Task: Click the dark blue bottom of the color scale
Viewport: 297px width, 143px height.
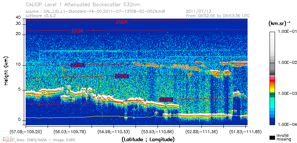Action: [x=272, y=122]
